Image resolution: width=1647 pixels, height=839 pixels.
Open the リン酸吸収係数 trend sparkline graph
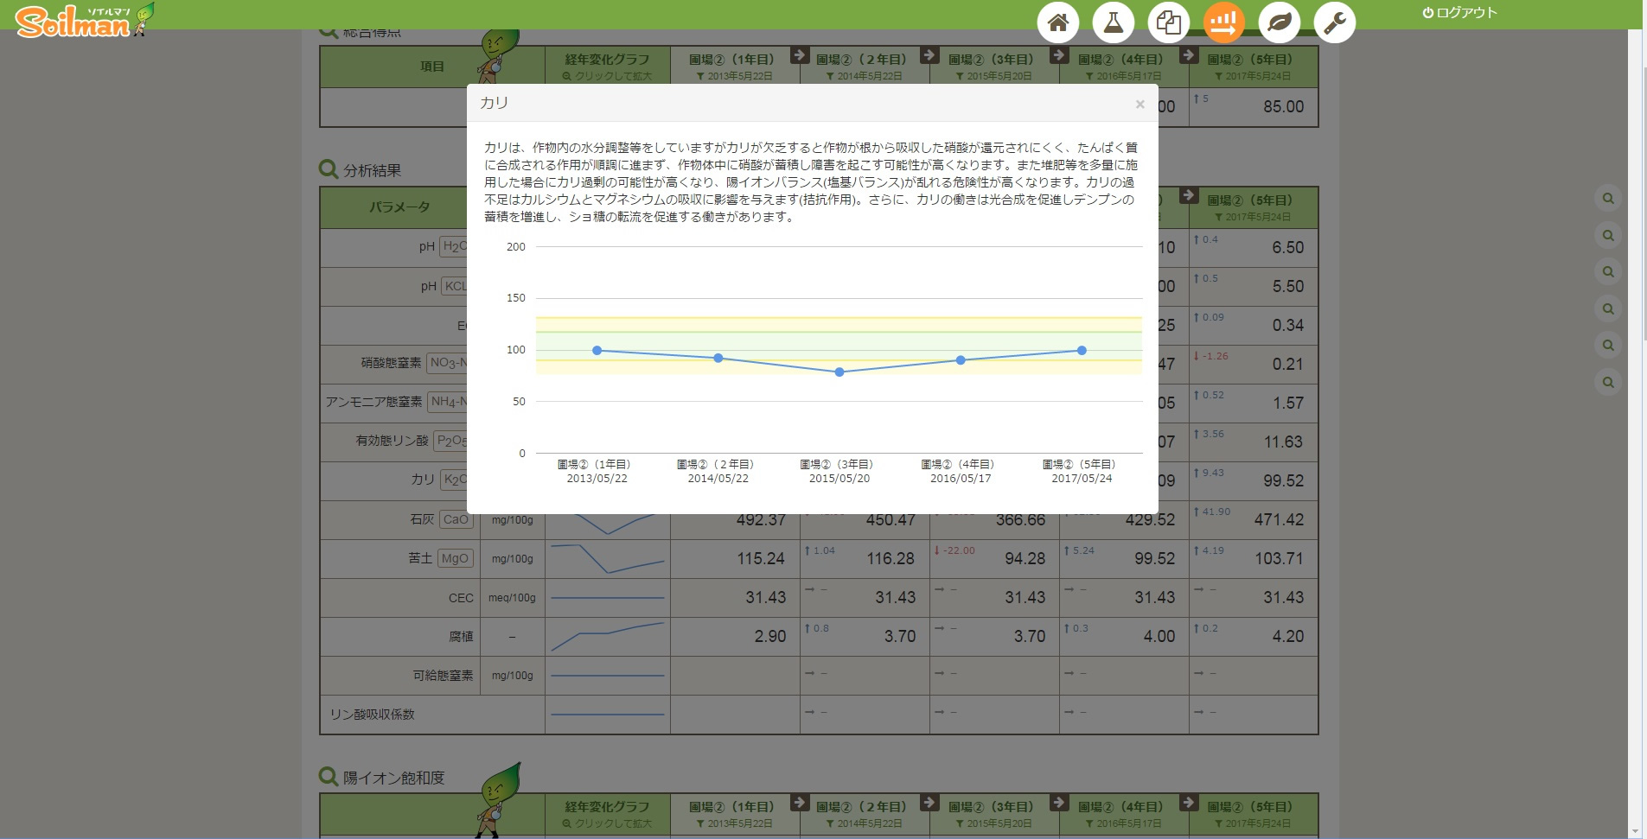tap(608, 715)
